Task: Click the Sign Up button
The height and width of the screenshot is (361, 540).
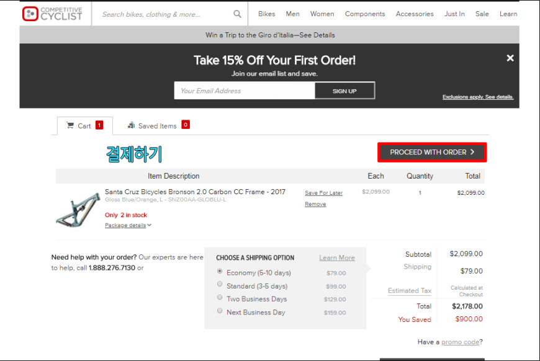Action: (x=344, y=91)
